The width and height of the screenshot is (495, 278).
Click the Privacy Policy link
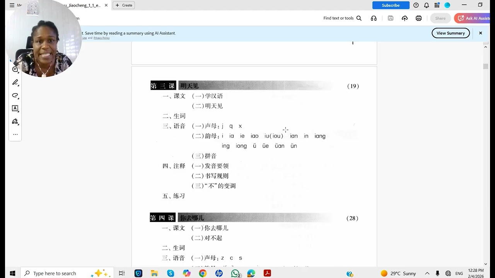point(101,38)
